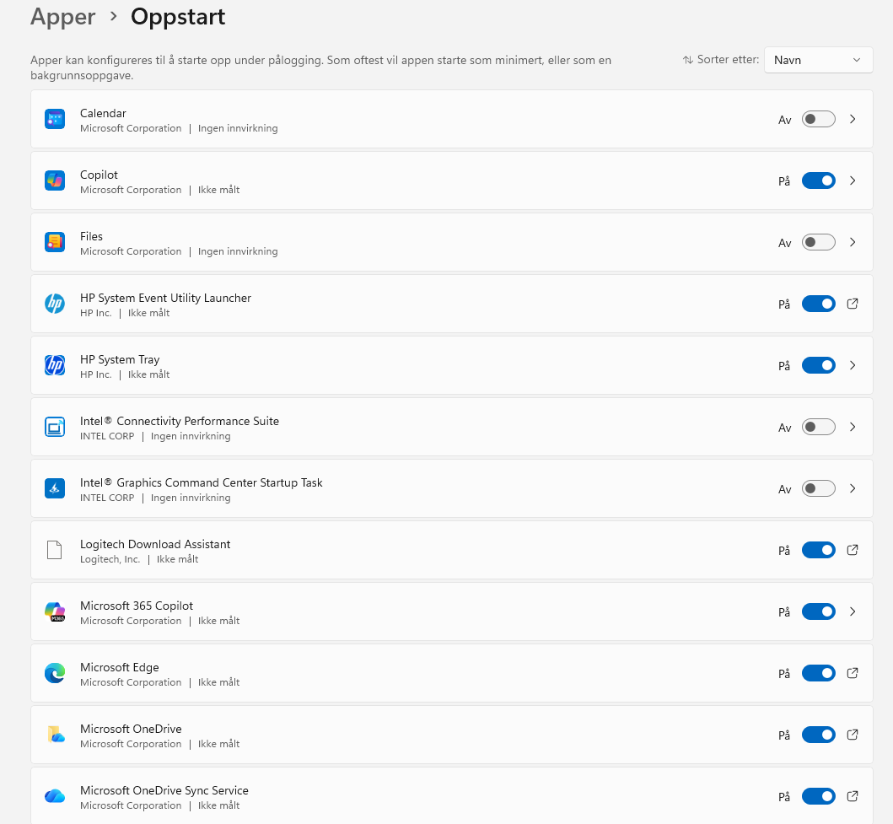The height and width of the screenshot is (824, 893).
Task: Click the HP System Tray icon
Action: click(55, 365)
